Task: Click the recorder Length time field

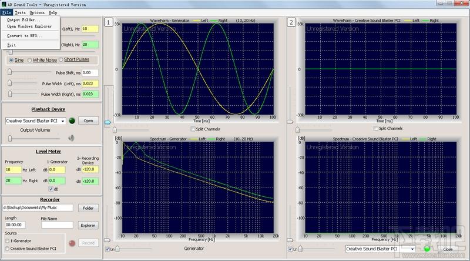Action: click(x=15, y=225)
